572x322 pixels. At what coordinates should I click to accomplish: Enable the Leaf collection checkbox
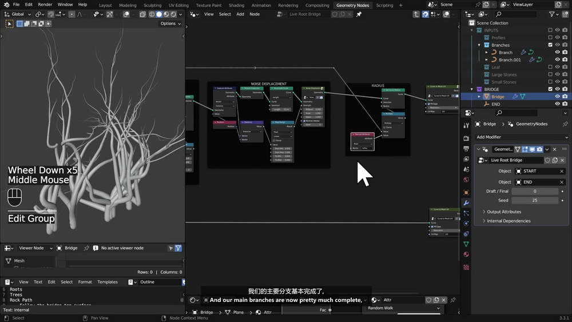point(550,67)
